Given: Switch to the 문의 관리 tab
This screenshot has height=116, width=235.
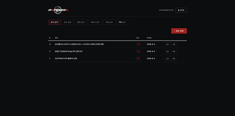Looking at the screenshot, I should (x=68, y=22).
